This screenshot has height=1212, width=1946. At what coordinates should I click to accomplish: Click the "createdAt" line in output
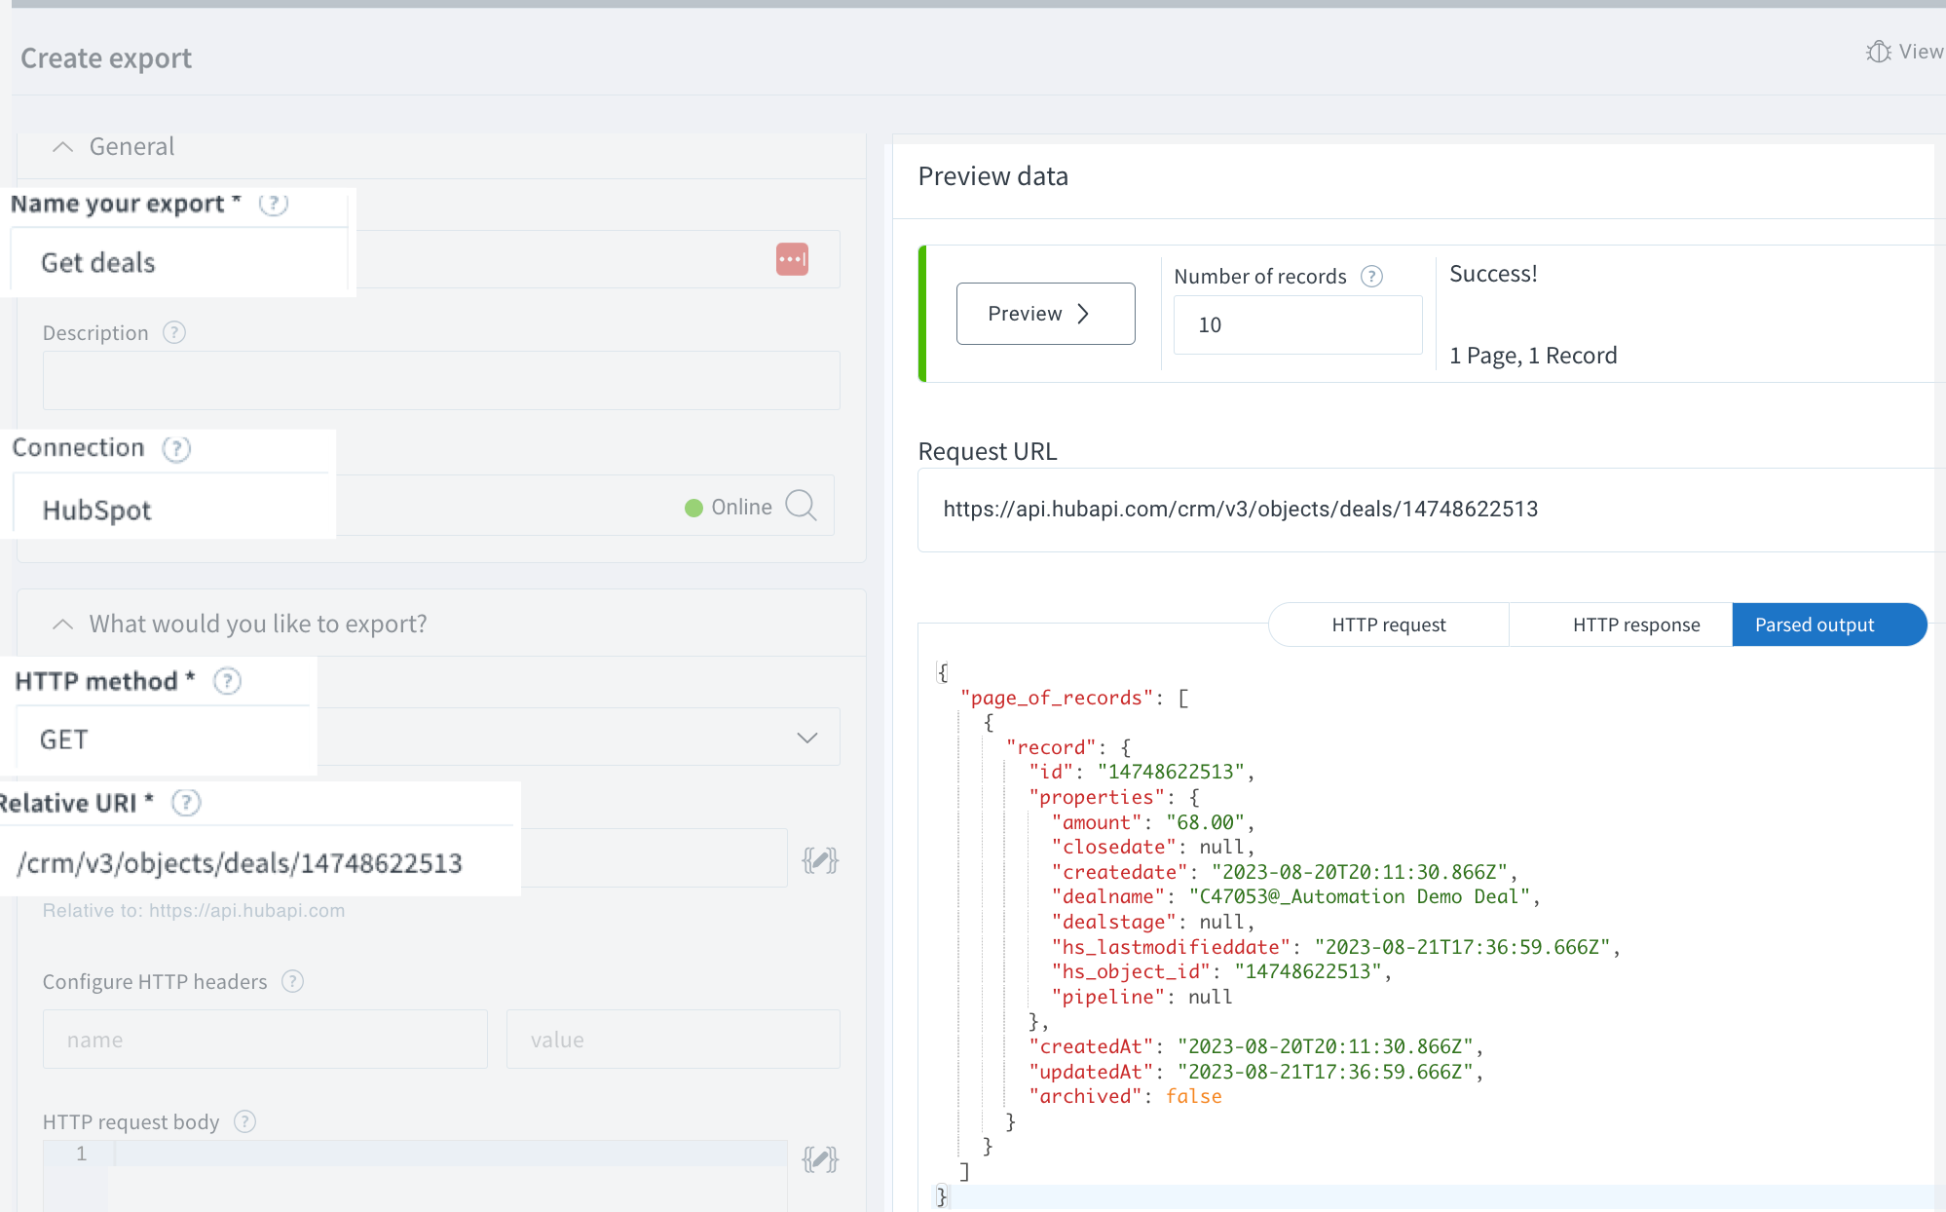click(x=1255, y=1046)
